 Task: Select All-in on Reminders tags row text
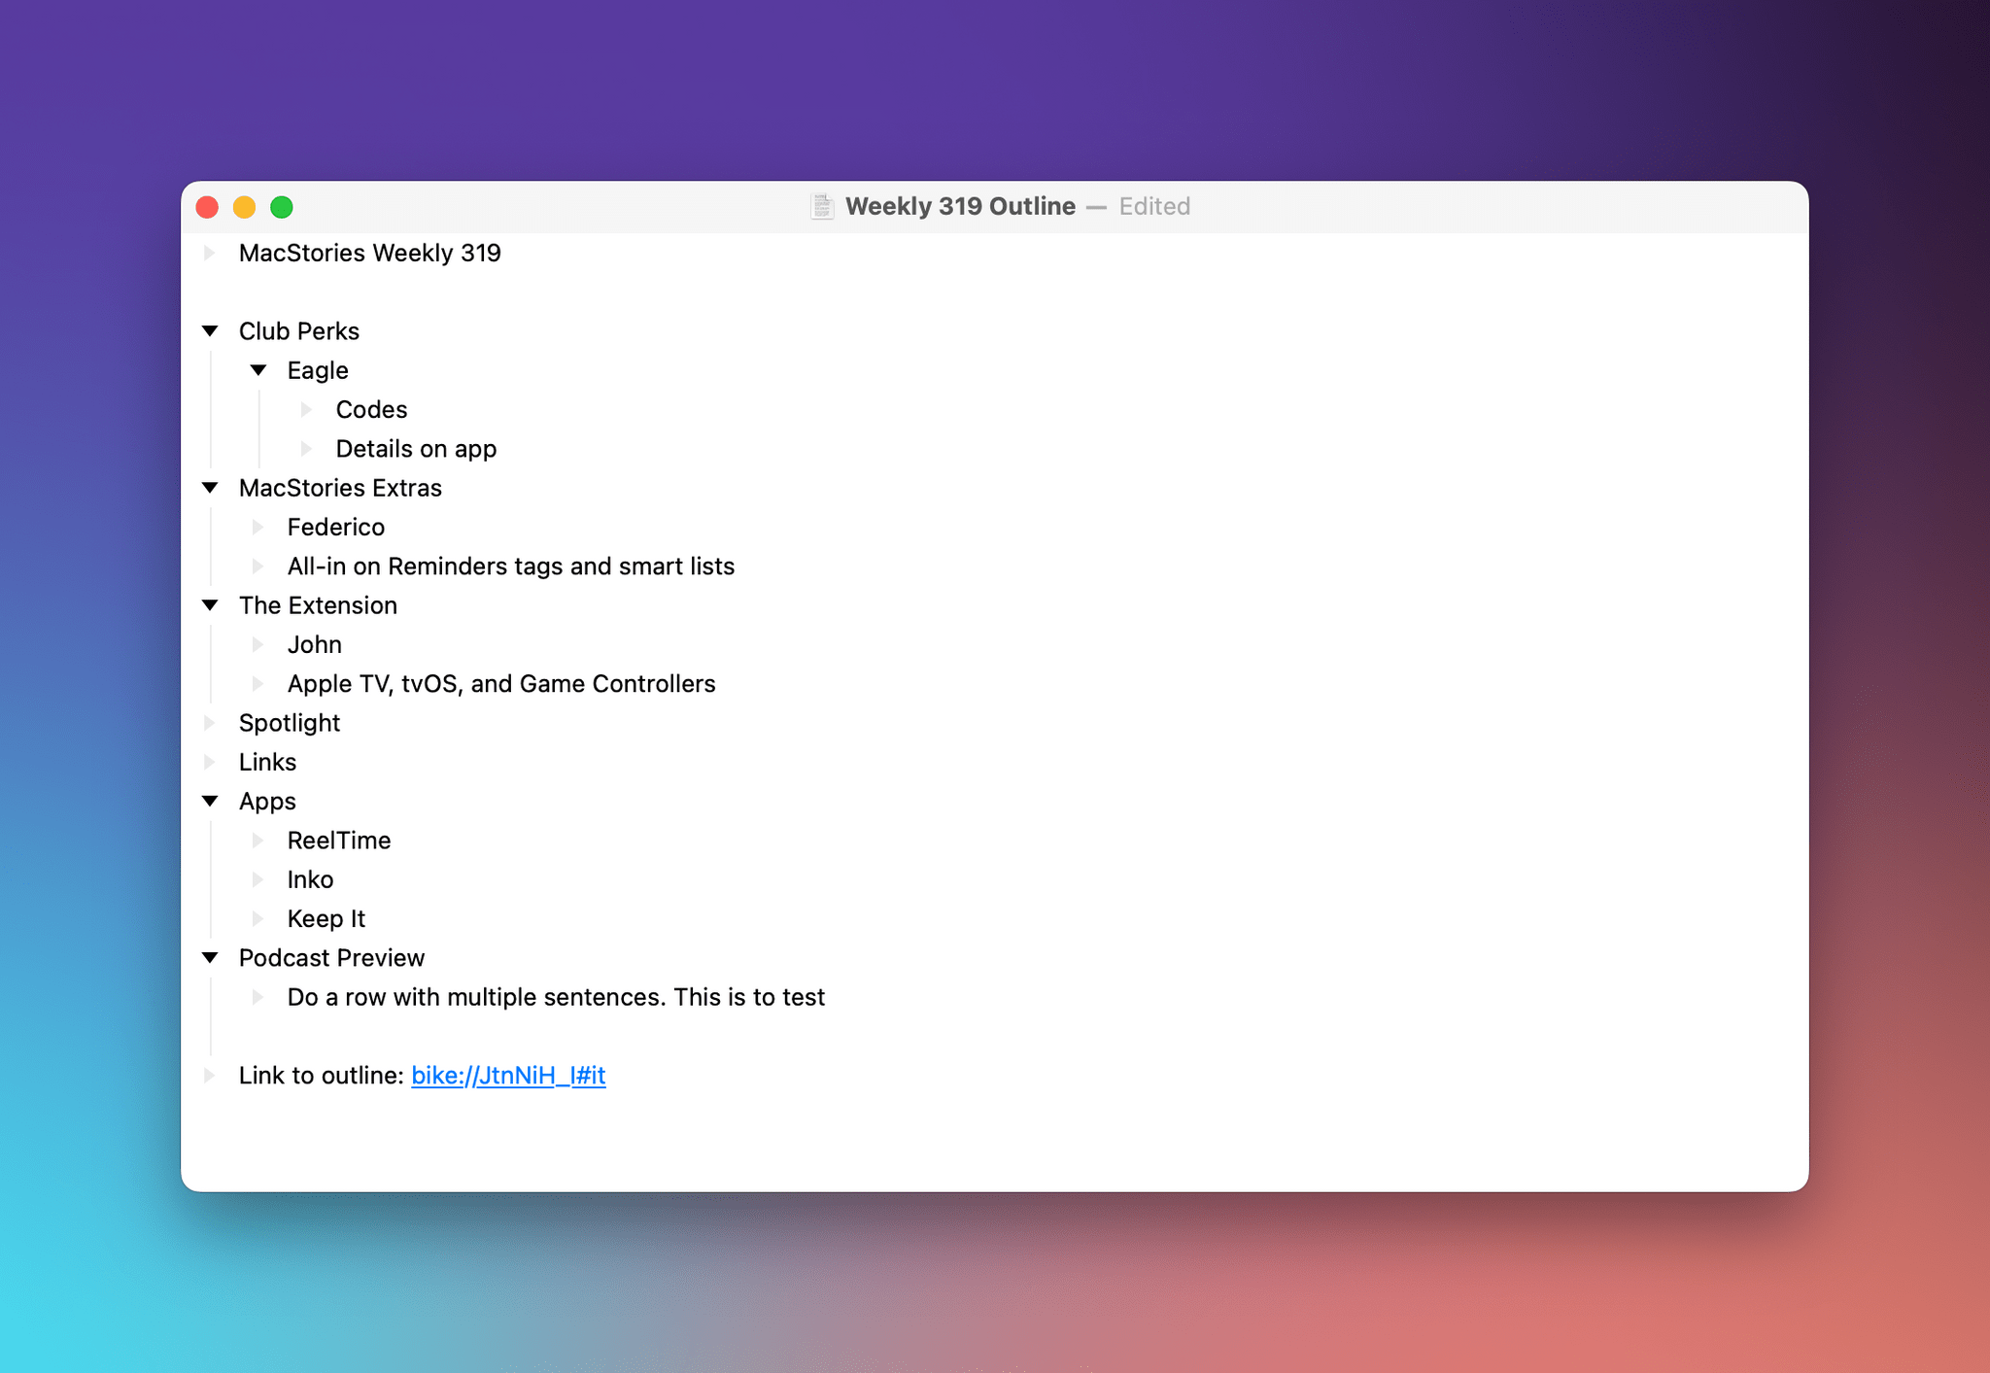click(x=511, y=566)
